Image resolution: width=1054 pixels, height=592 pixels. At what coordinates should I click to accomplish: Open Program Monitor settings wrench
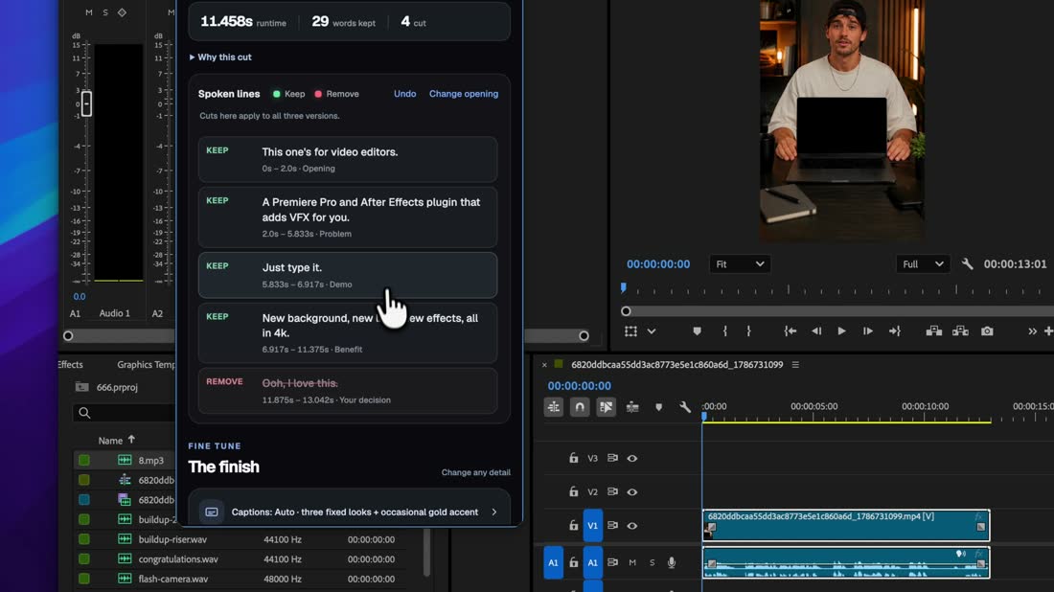[967, 264]
